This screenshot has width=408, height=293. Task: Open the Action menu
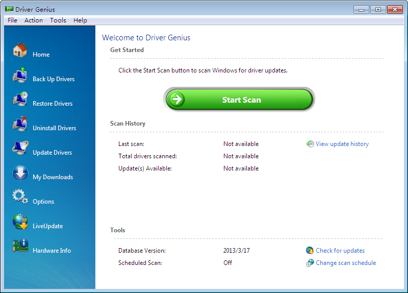tap(34, 20)
